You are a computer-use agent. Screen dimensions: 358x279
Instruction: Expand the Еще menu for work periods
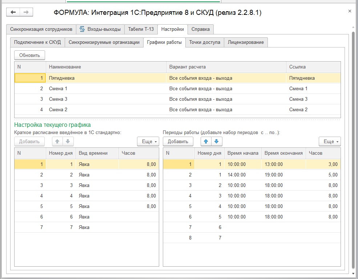coord(330,141)
